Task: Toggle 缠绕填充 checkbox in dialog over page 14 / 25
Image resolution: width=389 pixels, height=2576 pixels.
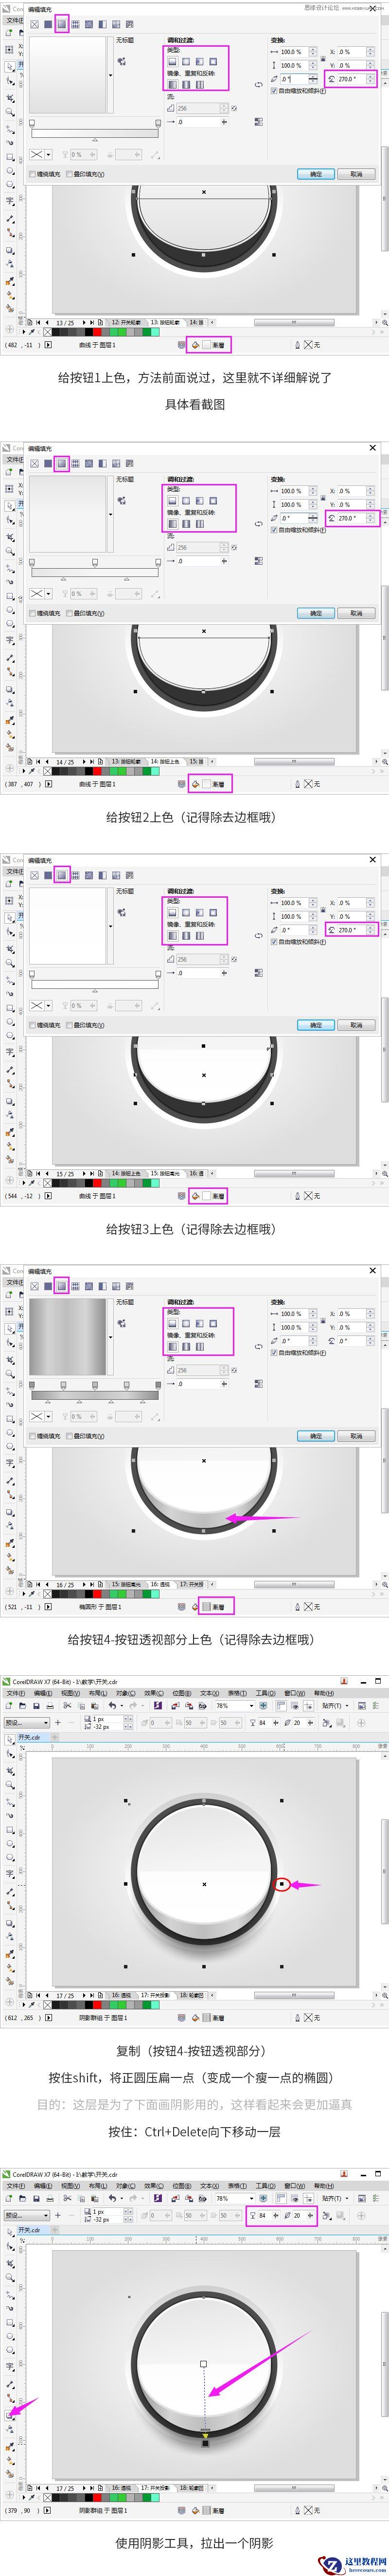Action: tap(32, 613)
